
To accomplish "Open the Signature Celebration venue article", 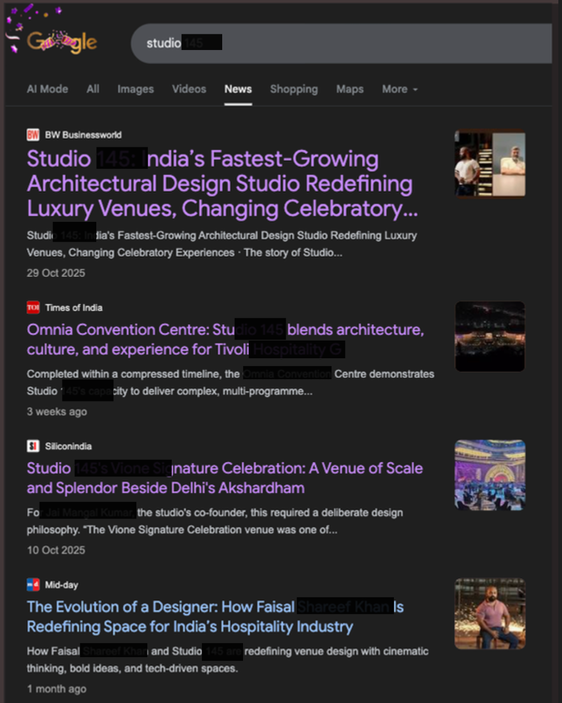I will [225, 478].
